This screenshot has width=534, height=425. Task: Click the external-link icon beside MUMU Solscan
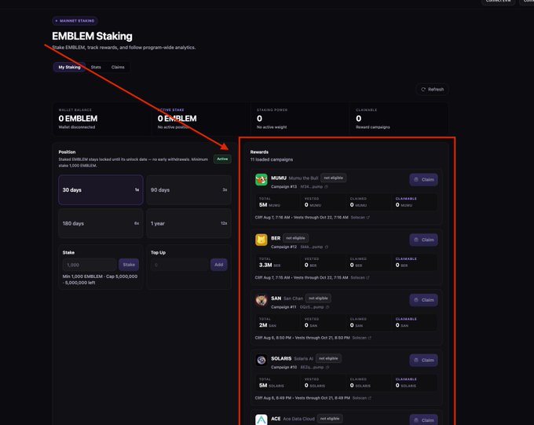pyautogui.click(x=368, y=218)
